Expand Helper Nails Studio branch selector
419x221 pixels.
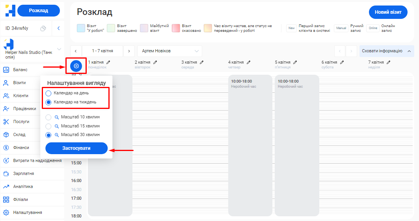(x=59, y=49)
